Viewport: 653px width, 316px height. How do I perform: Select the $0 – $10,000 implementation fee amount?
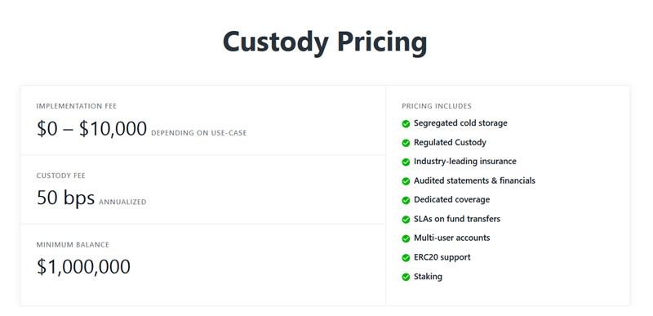point(91,129)
